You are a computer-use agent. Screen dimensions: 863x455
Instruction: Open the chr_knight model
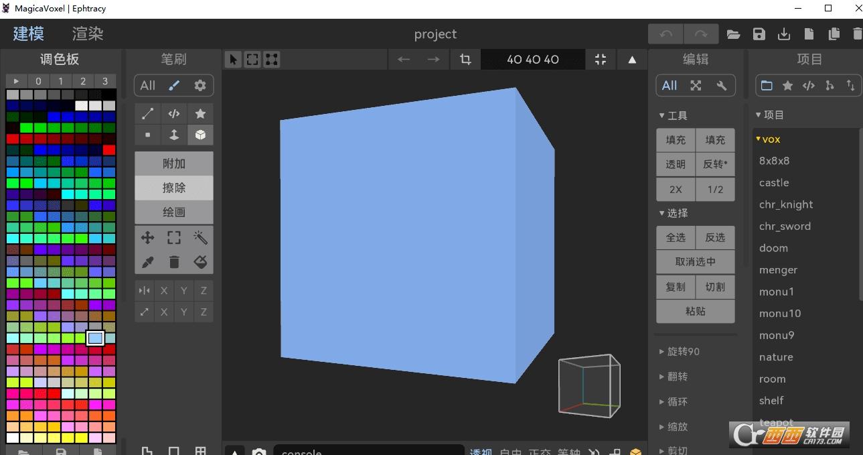coord(786,204)
